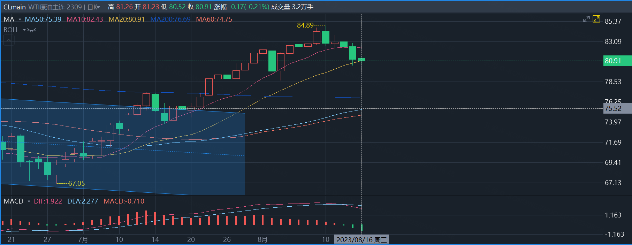Image resolution: width=632 pixels, height=245 pixels.
Task: Click the 8月 date axis label
Action: (x=262, y=240)
